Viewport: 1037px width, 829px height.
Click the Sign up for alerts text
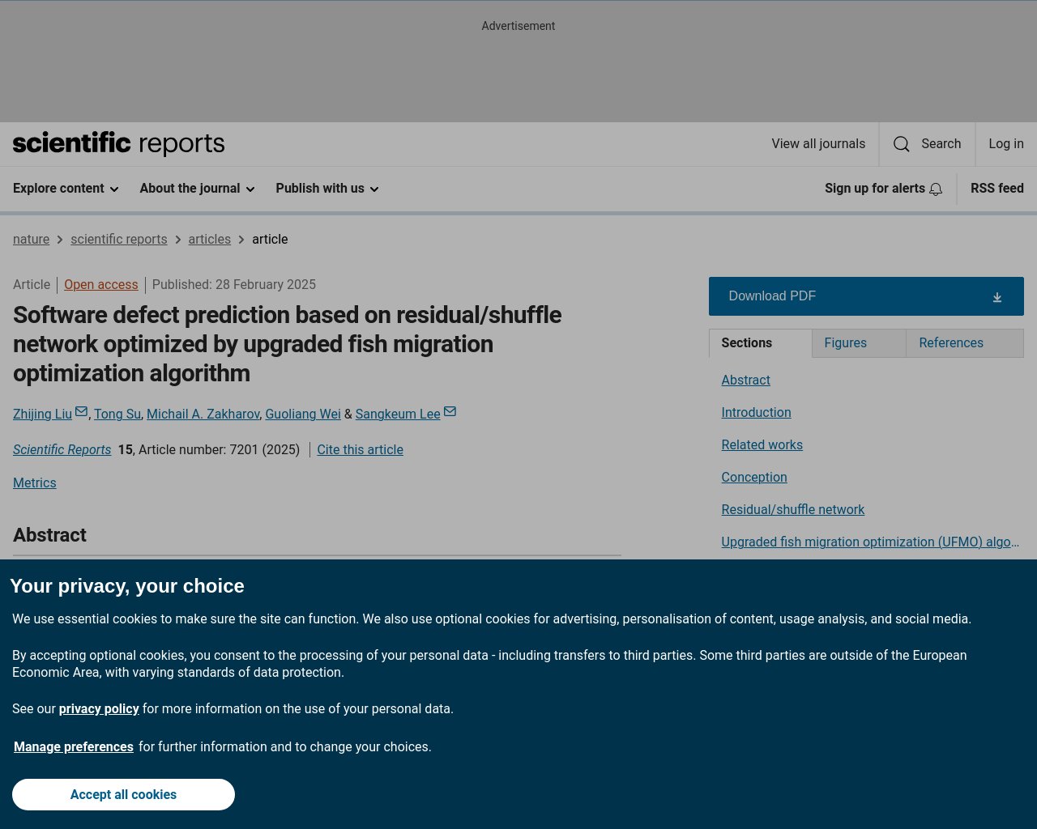click(x=875, y=189)
